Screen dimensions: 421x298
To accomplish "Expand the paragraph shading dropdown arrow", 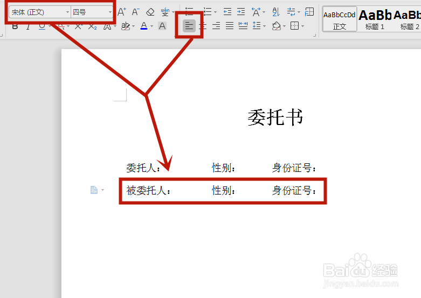I will point(284,26).
